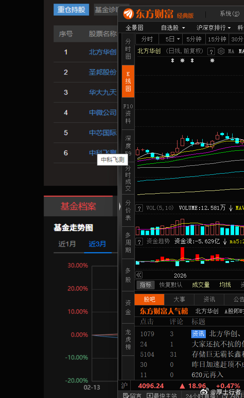Open the post with 5104 clicks

point(189,354)
